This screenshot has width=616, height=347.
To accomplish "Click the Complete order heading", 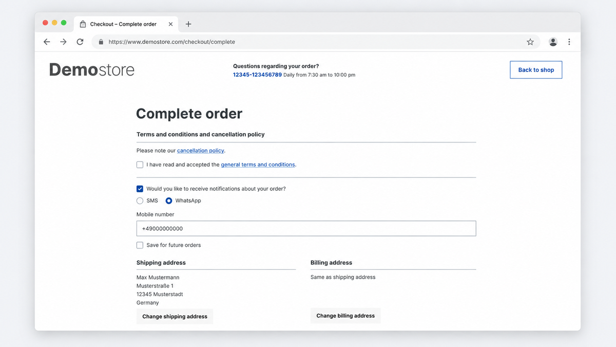I will pyautogui.click(x=189, y=114).
